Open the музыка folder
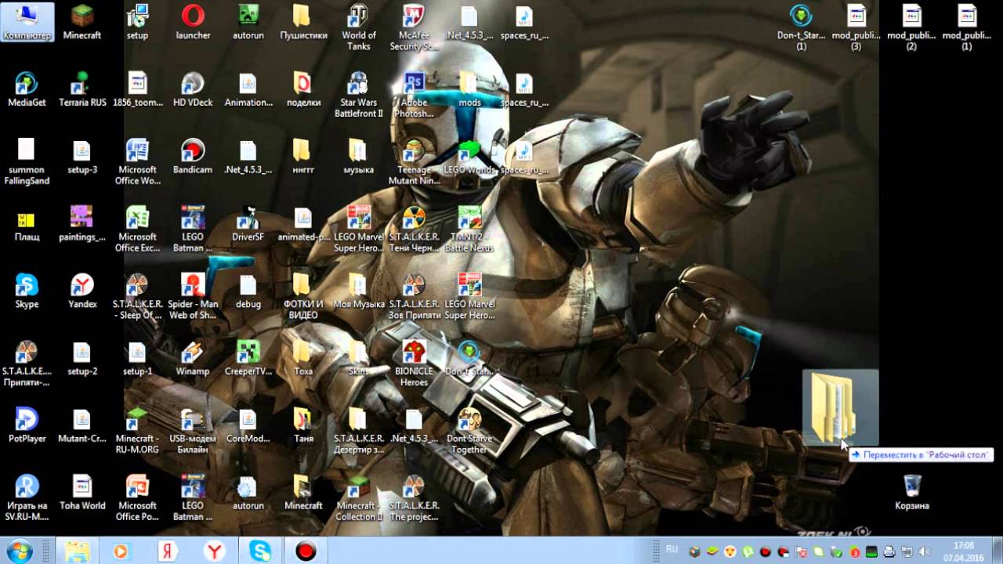 point(359,157)
